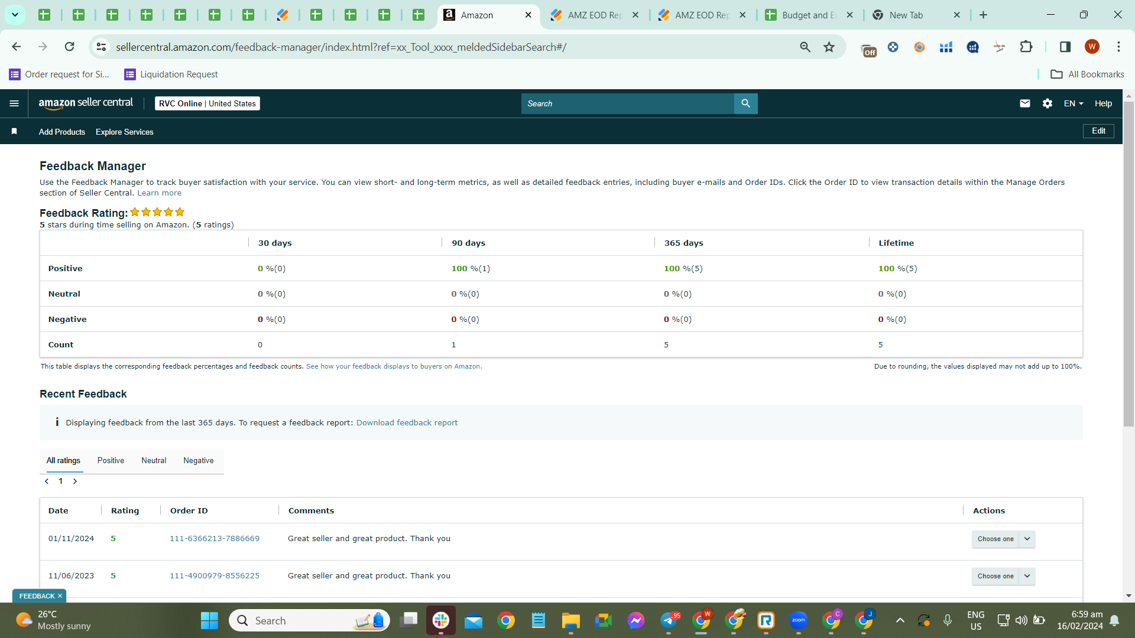The width and height of the screenshot is (1135, 638).
Task: Switch to the Budget and E... browser tab
Action: pyautogui.click(x=809, y=15)
